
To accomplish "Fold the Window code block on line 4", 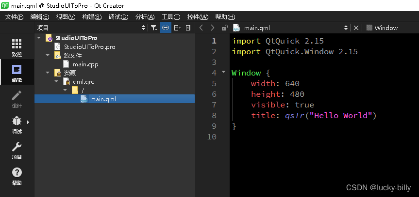I will (x=224, y=72).
